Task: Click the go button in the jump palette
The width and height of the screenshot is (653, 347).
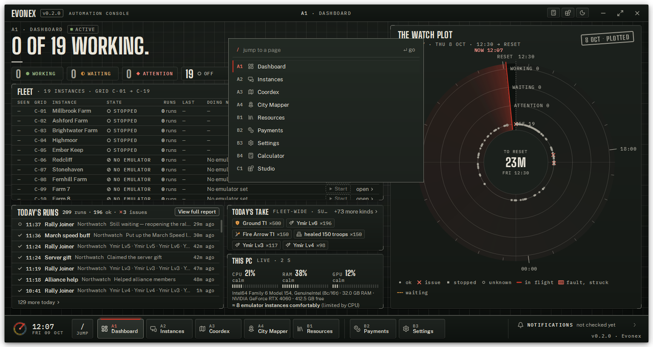Action: (409, 50)
